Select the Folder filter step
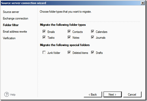 pyautogui.click(x=11, y=25)
